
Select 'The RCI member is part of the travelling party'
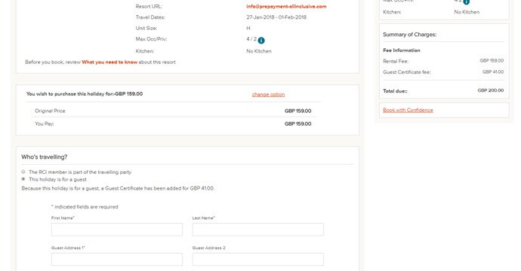pos(23,172)
